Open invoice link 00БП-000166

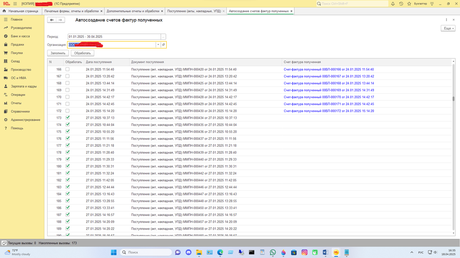pyautogui.click(x=329, y=69)
